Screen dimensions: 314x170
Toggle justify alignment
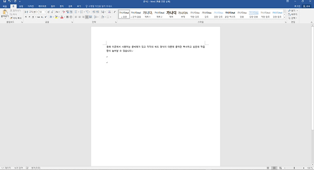click(87, 17)
